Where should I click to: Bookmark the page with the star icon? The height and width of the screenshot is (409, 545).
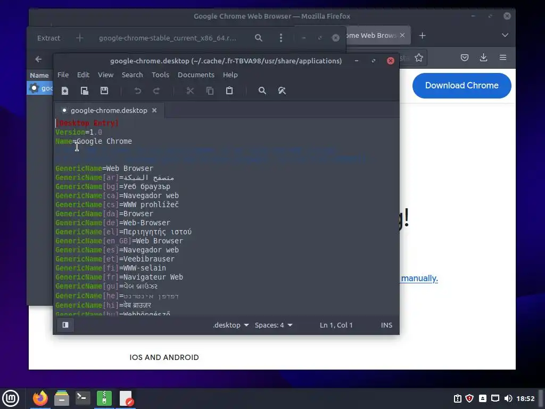pos(419,58)
